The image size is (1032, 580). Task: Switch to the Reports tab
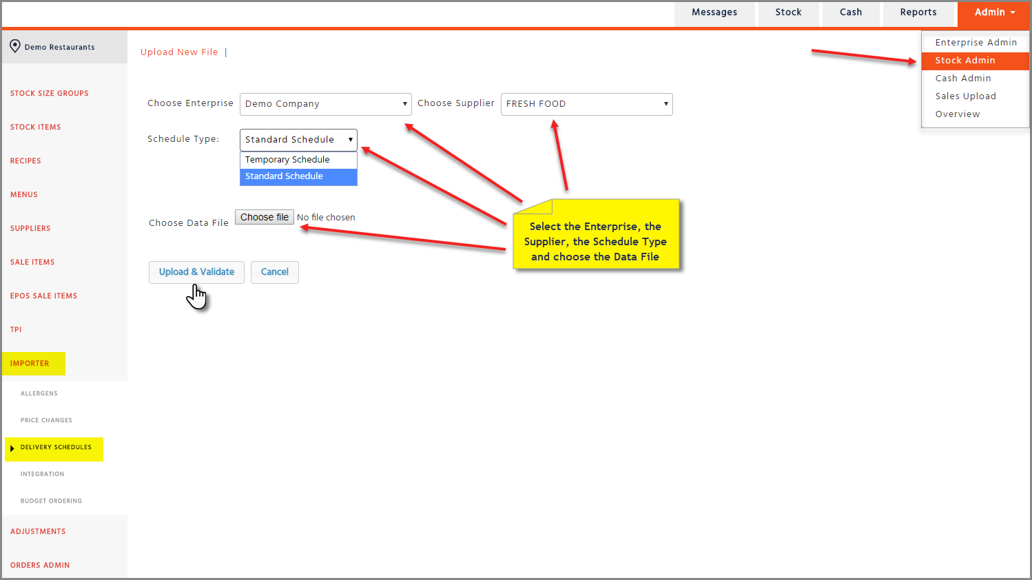918,12
